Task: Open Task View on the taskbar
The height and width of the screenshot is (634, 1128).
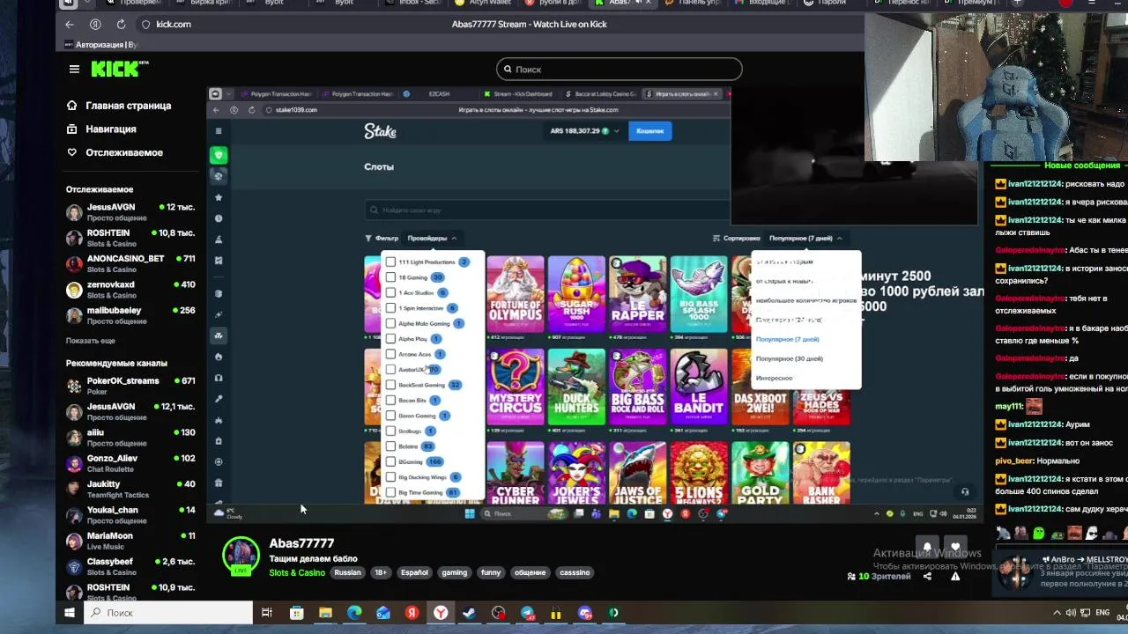Action: (267, 613)
